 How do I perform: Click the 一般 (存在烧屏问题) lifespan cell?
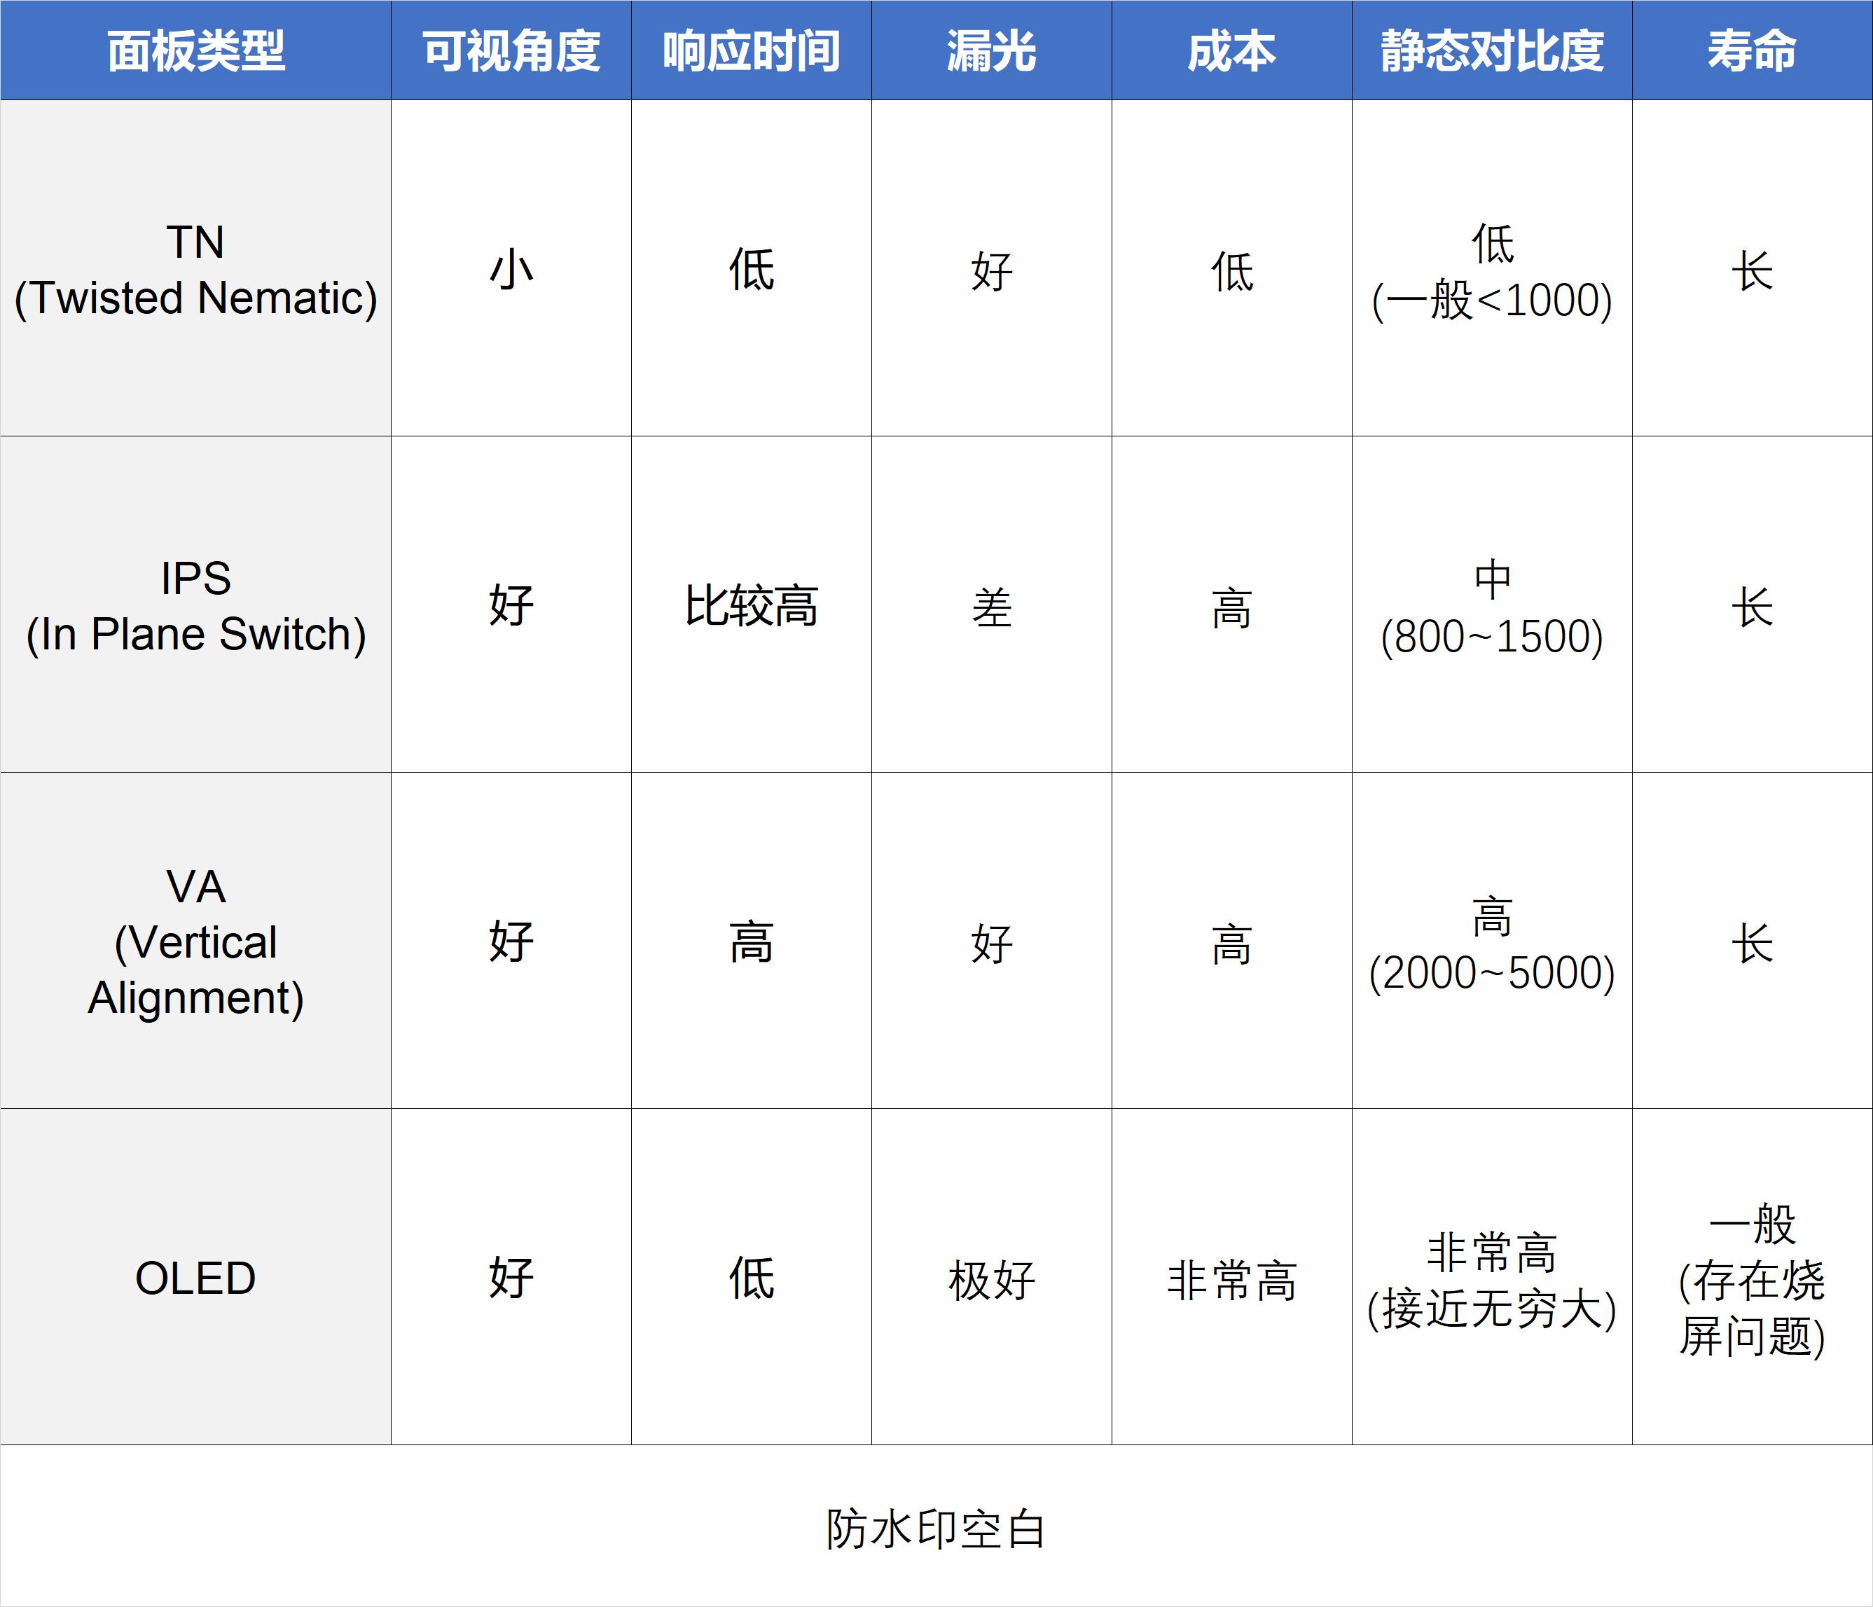(1752, 1278)
